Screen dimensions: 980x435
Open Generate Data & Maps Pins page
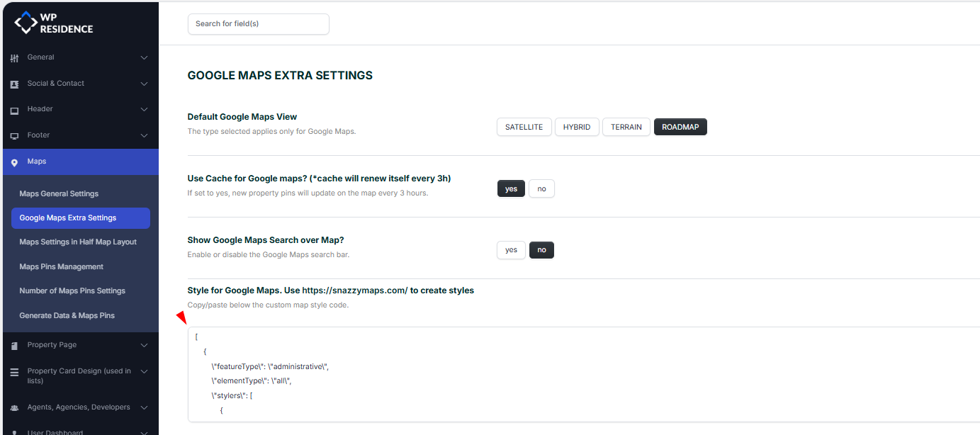click(67, 315)
